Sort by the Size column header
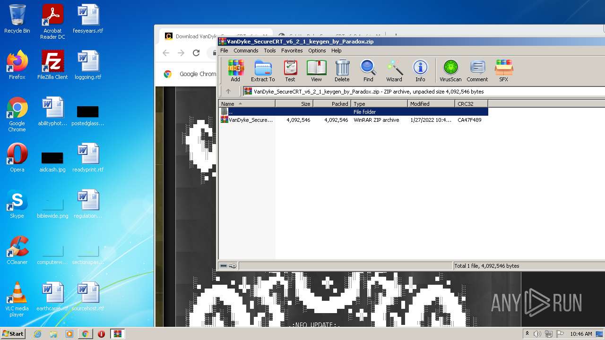Image resolution: width=605 pixels, height=340 pixels. [294, 104]
